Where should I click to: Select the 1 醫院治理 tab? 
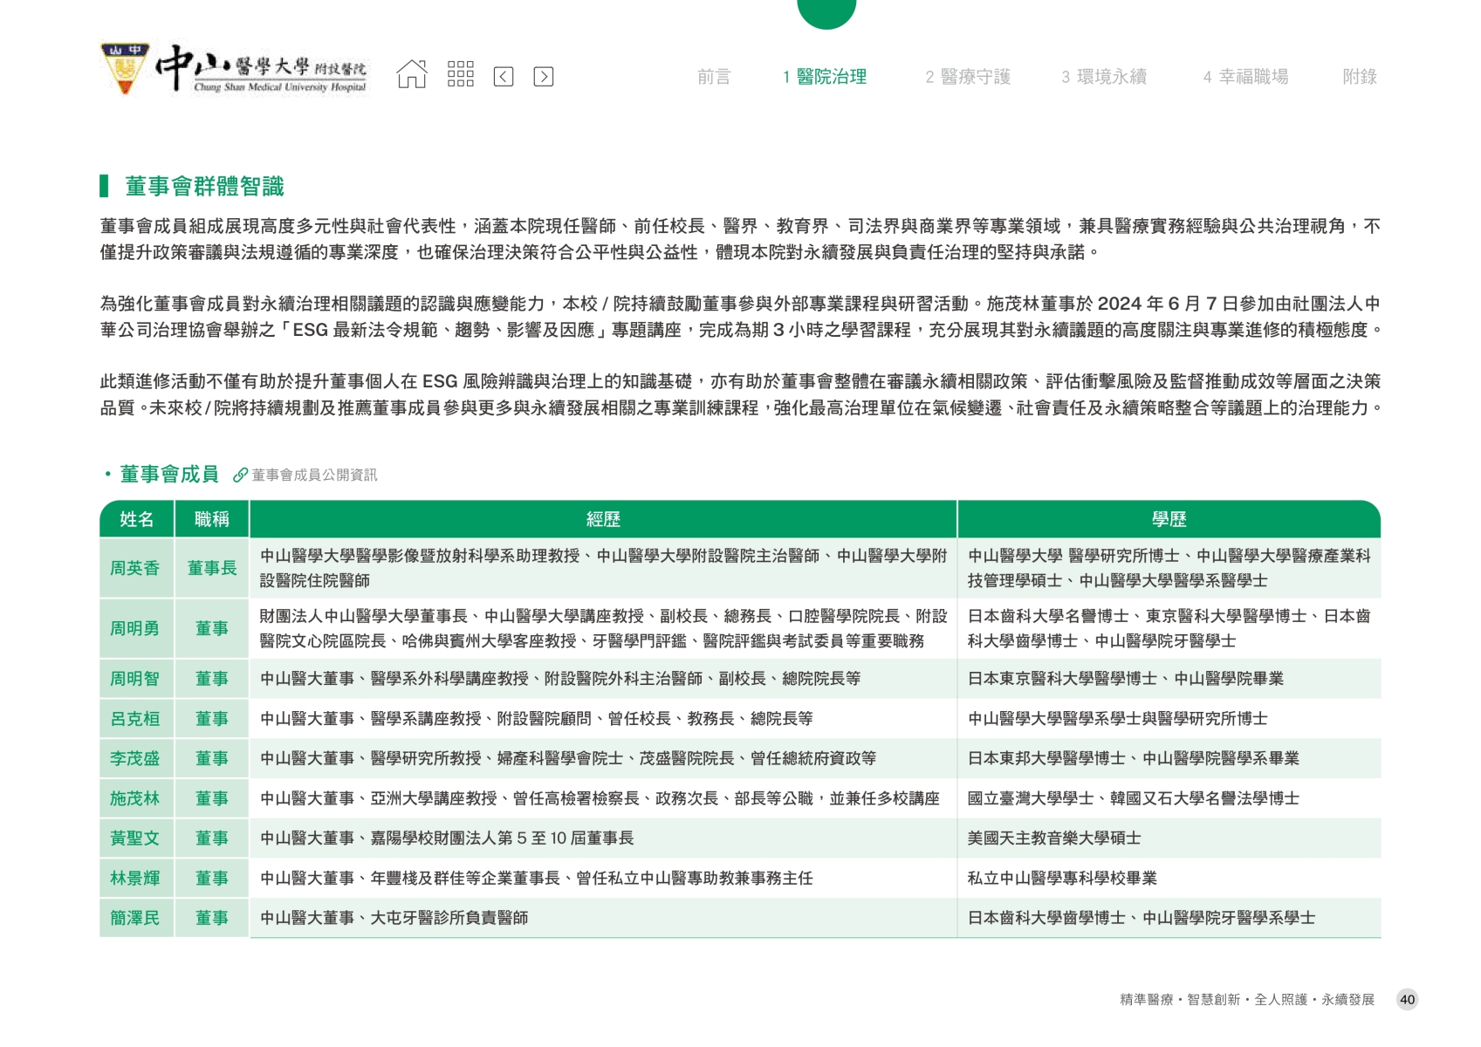point(824,77)
